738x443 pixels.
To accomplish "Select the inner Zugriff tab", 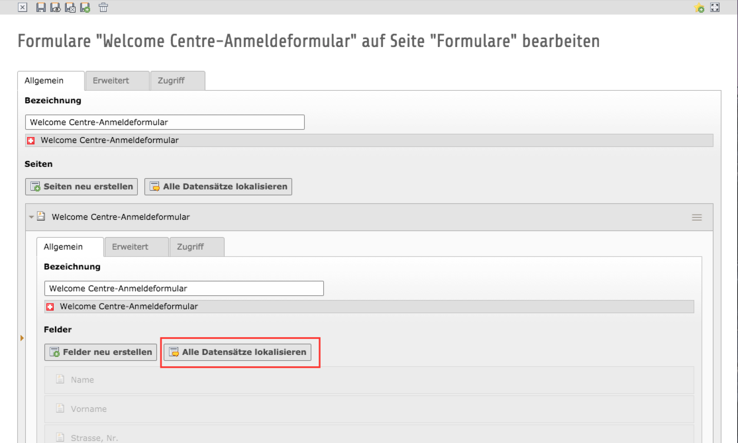I will [197, 247].
